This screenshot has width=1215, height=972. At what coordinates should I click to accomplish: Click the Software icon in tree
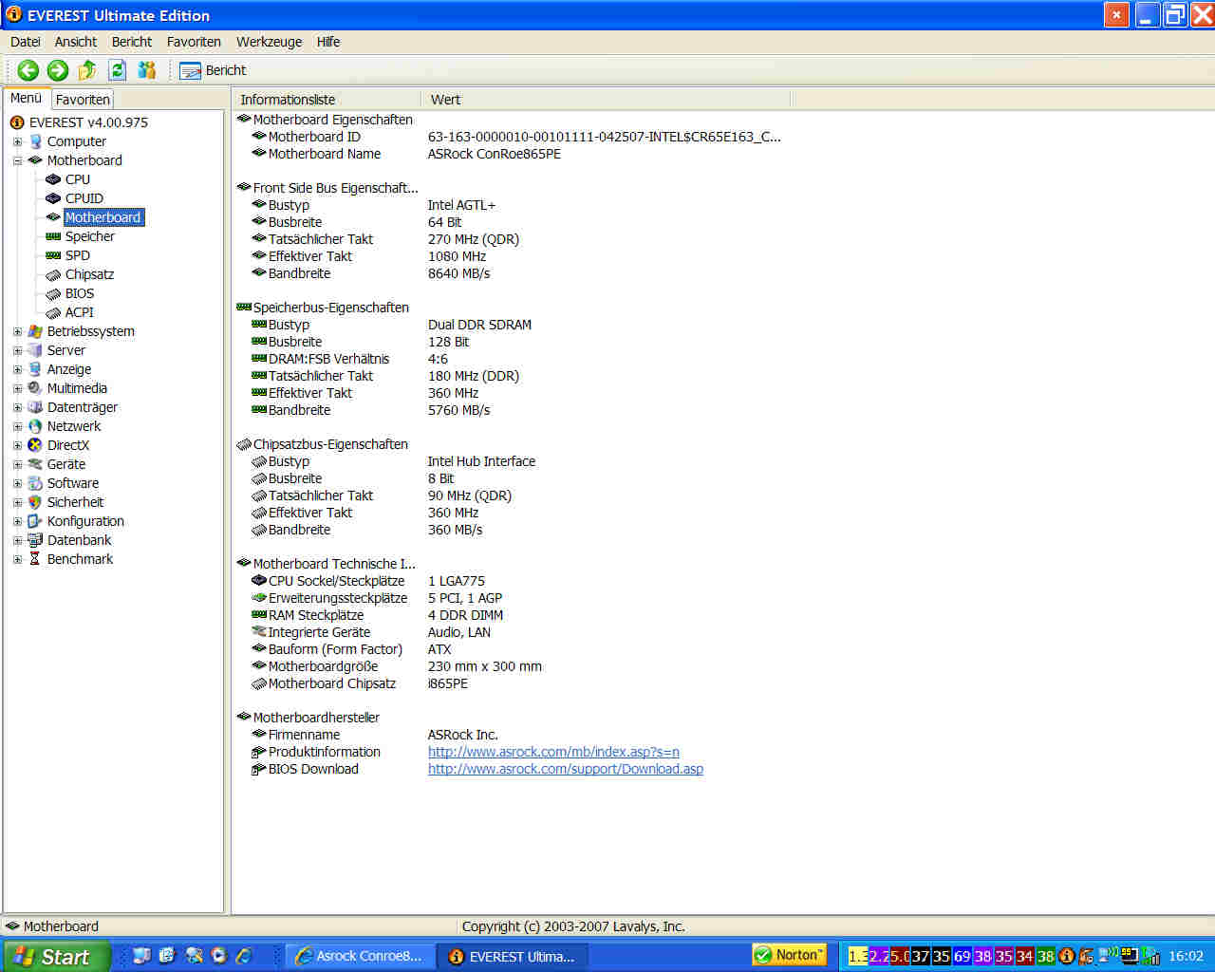(35, 483)
